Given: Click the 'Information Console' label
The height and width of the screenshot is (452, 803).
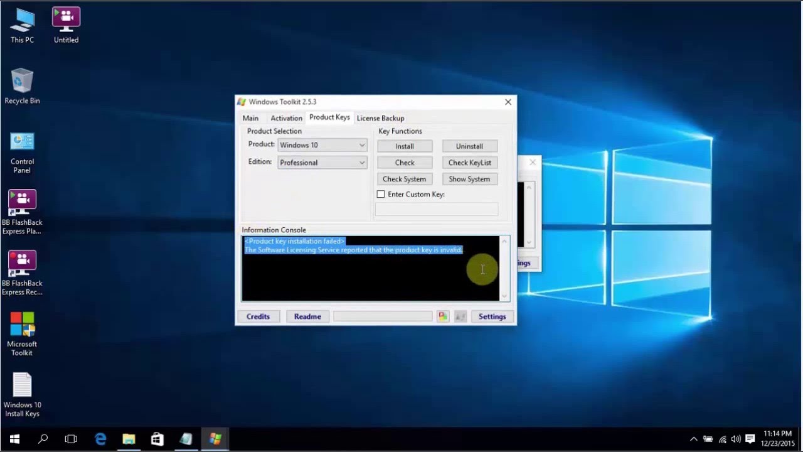Looking at the screenshot, I should [x=274, y=230].
